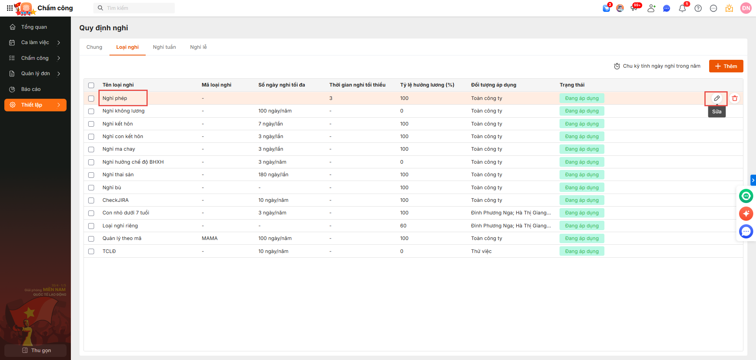Screen dimensions: 756x360
Task: Click the orange Thêm button
Action: pos(726,66)
